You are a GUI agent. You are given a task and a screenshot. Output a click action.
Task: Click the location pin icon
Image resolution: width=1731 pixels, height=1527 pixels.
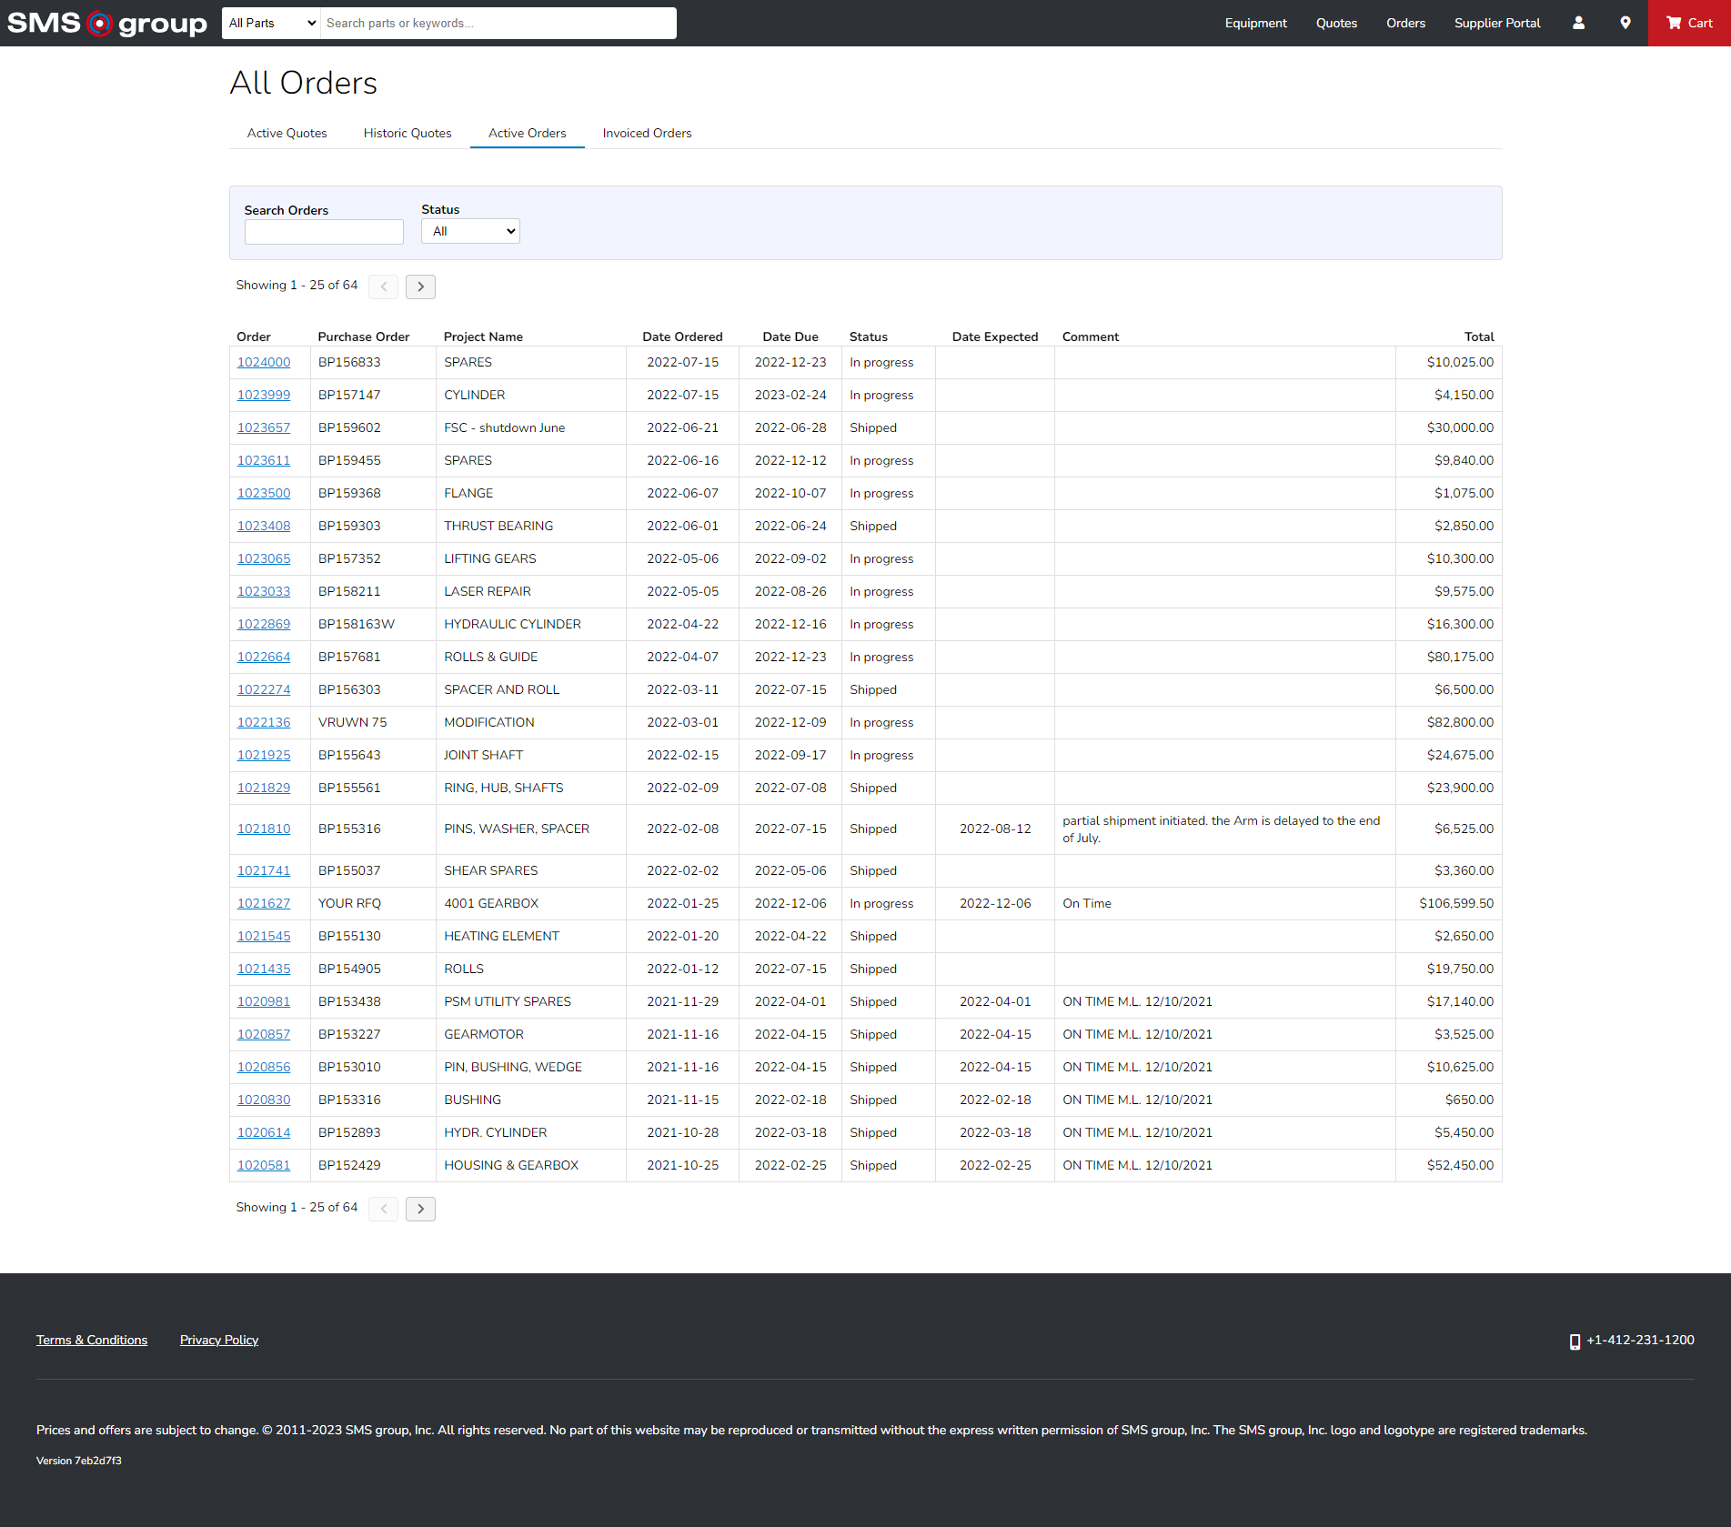(x=1625, y=23)
